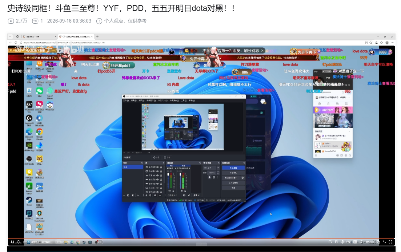This screenshot has width=401, height=252.
Task: Pop out the Audio Mixer dock icon
Action: click(200, 163)
